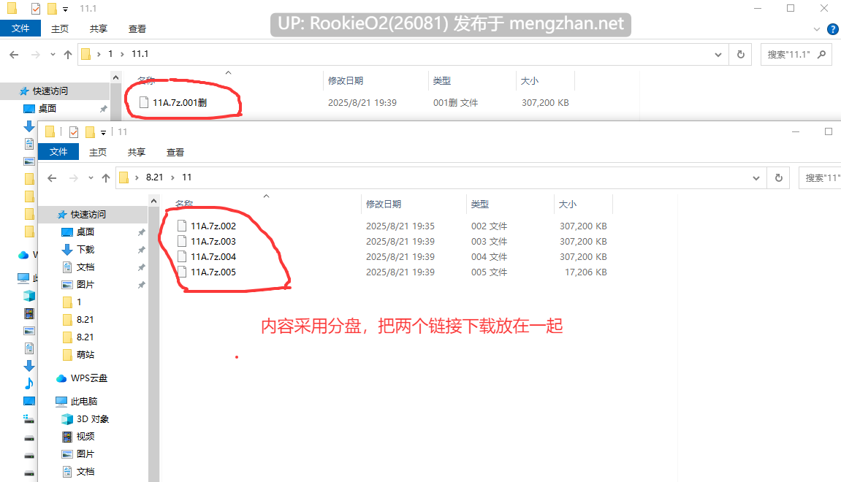Switch to 查看 tab in the 11 window

[175, 152]
